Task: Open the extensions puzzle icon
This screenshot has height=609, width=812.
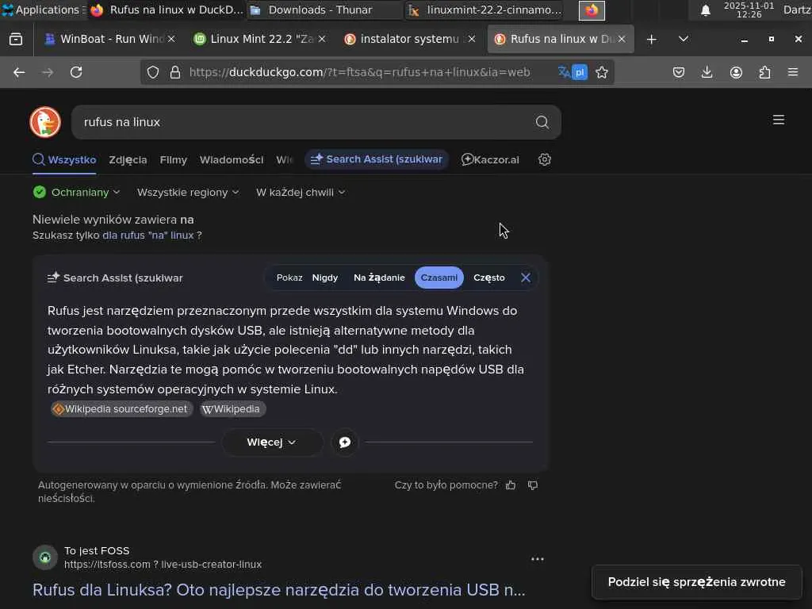Action: (x=764, y=72)
